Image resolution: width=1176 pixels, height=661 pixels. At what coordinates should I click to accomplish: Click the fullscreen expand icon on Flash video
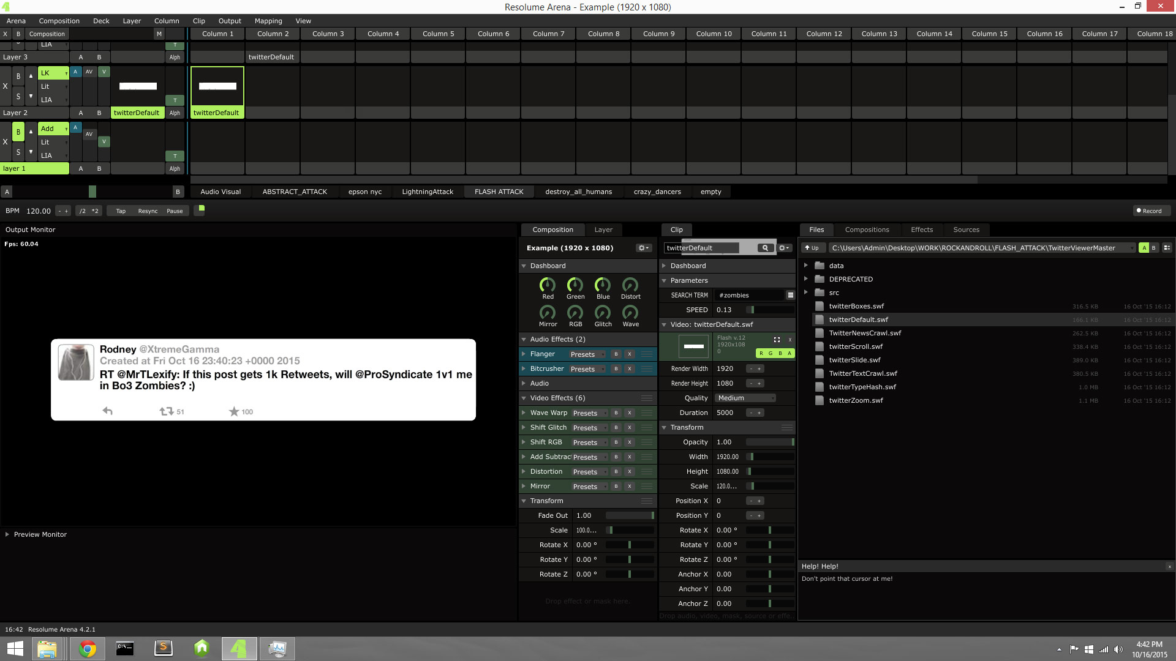[777, 339]
